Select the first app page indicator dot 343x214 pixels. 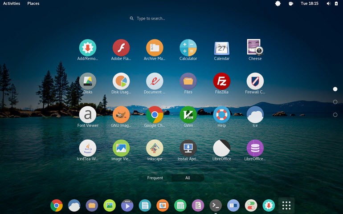tap(335, 89)
